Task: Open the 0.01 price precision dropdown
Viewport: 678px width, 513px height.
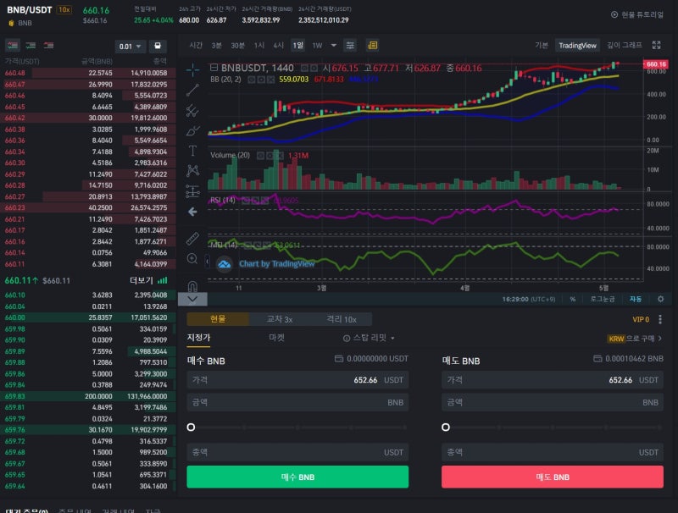Action: [x=131, y=47]
